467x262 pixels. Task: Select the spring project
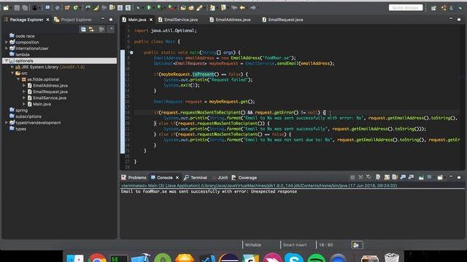(21, 110)
